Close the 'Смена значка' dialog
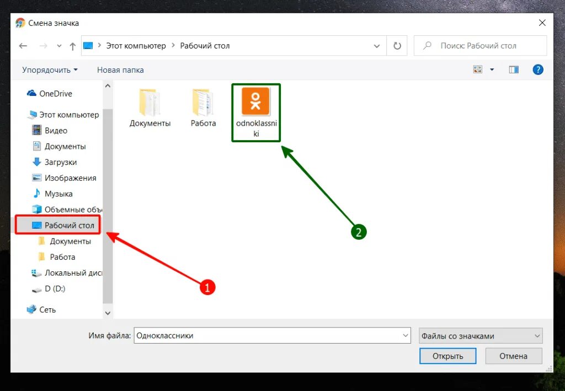Image resolution: width=565 pixels, height=391 pixels. [x=542, y=23]
